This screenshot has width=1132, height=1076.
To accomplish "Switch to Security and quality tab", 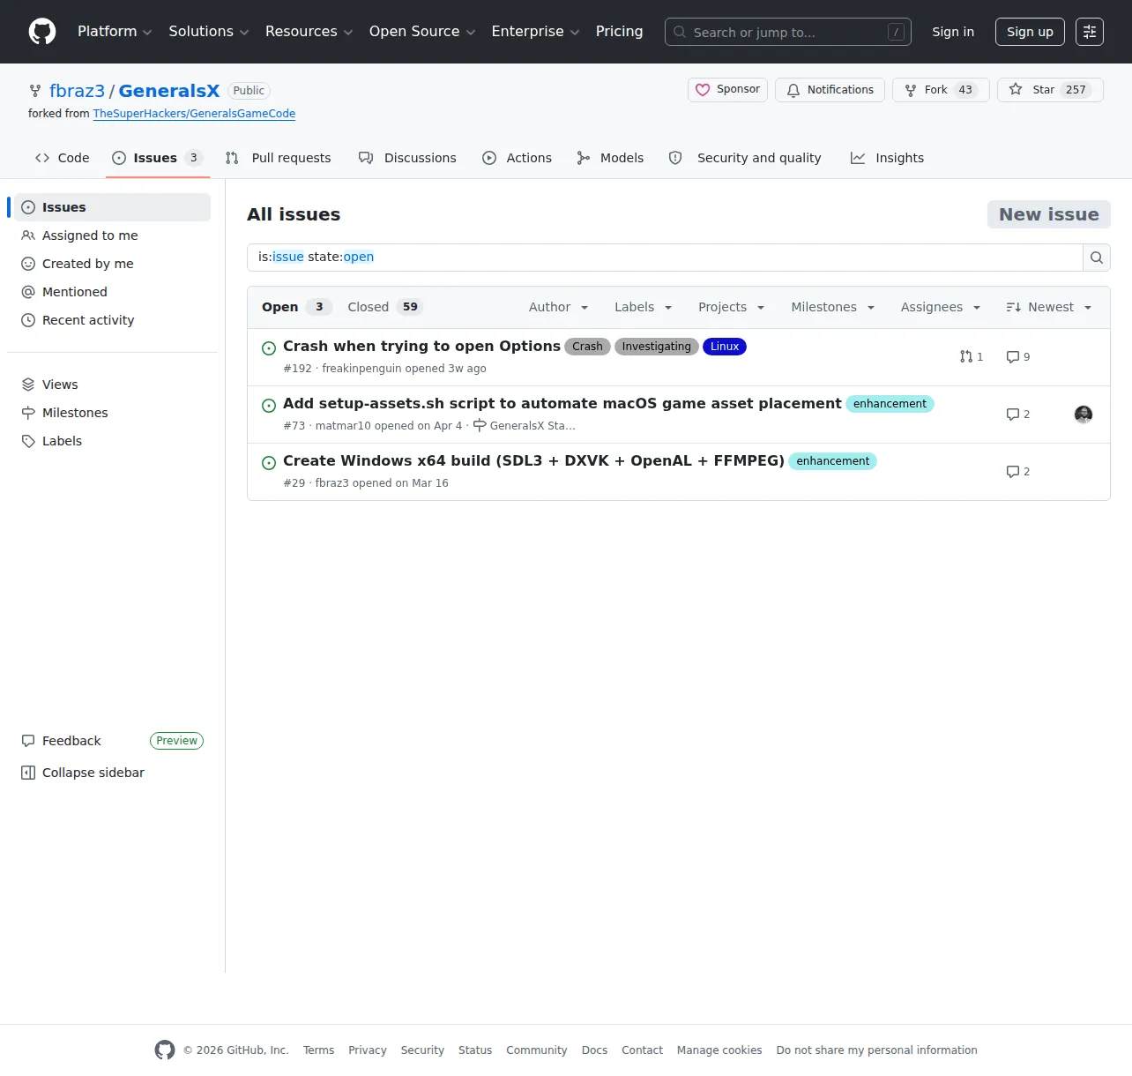I will click(x=745, y=158).
